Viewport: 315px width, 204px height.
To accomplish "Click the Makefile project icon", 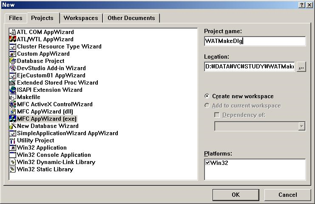I will 13,97.
